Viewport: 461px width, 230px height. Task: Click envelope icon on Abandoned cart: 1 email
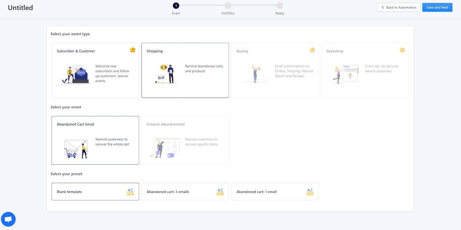point(310,192)
